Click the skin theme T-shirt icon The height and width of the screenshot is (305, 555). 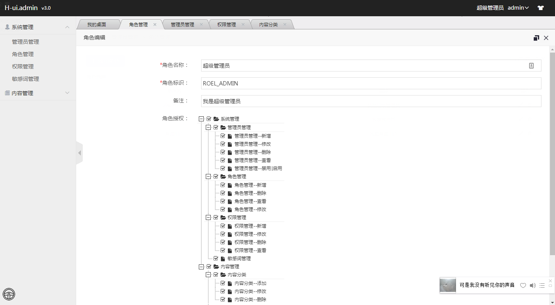541,8
